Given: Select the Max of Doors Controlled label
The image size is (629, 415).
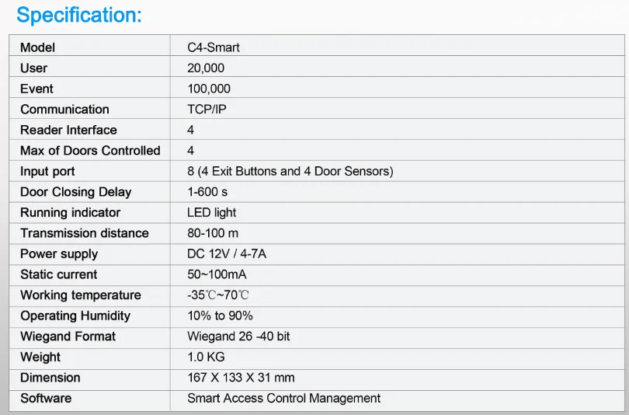Looking at the screenshot, I should point(90,151).
